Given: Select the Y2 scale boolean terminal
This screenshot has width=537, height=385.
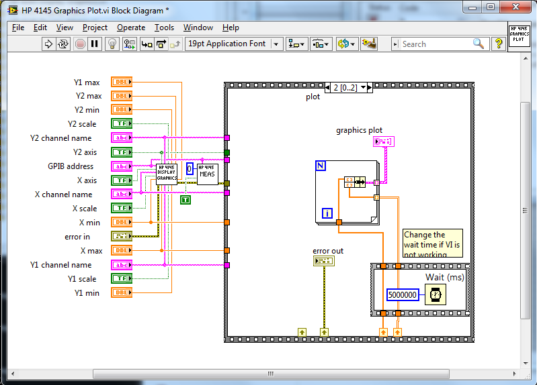Looking at the screenshot, I should (x=122, y=123).
